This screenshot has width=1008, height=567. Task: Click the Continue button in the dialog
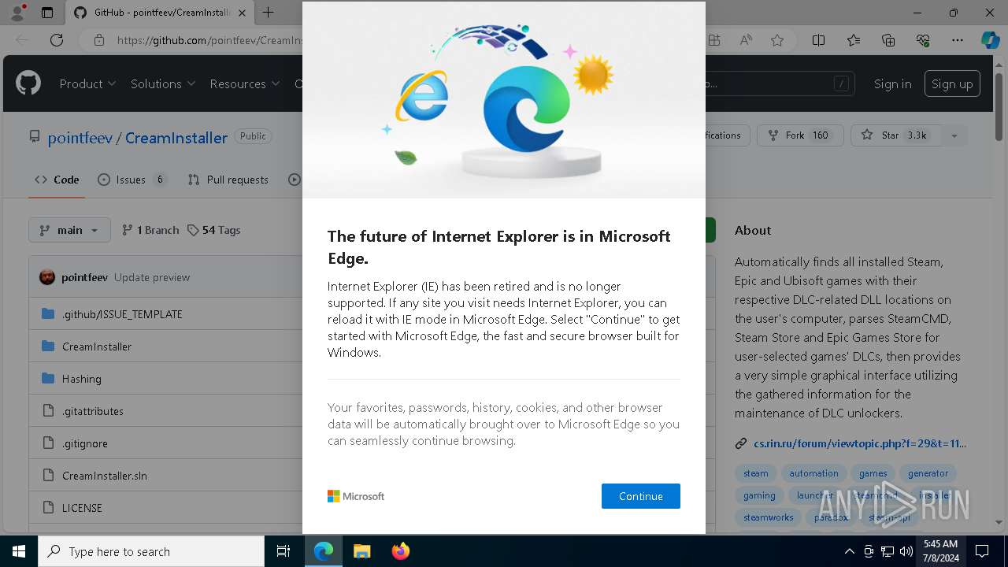[x=640, y=496]
